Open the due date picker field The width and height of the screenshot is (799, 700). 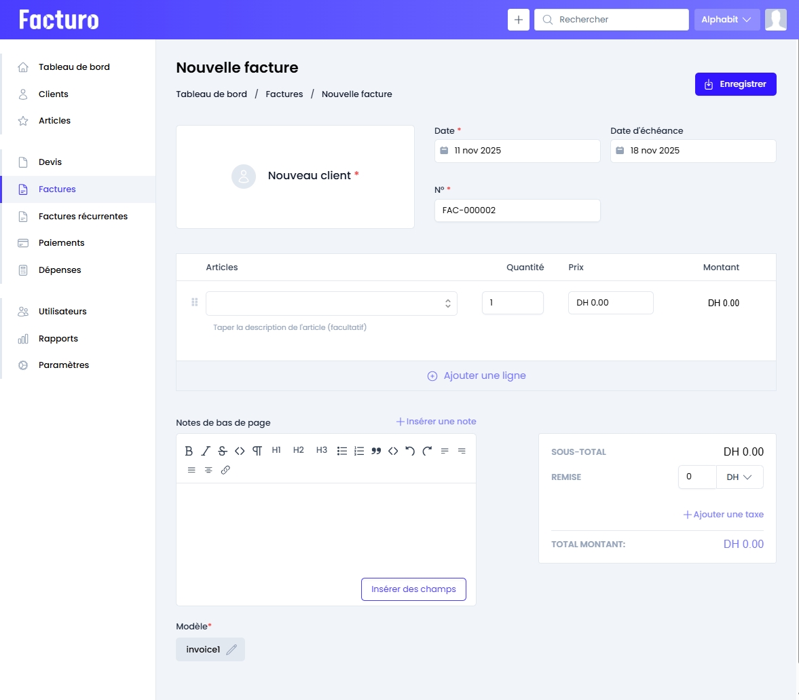pyautogui.click(x=692, y=151)
